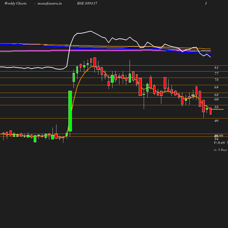Click the 73 price level label

tap(217, 80)
